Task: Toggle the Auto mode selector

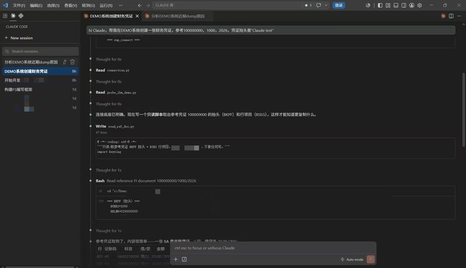Action: (x=352, y=259)
